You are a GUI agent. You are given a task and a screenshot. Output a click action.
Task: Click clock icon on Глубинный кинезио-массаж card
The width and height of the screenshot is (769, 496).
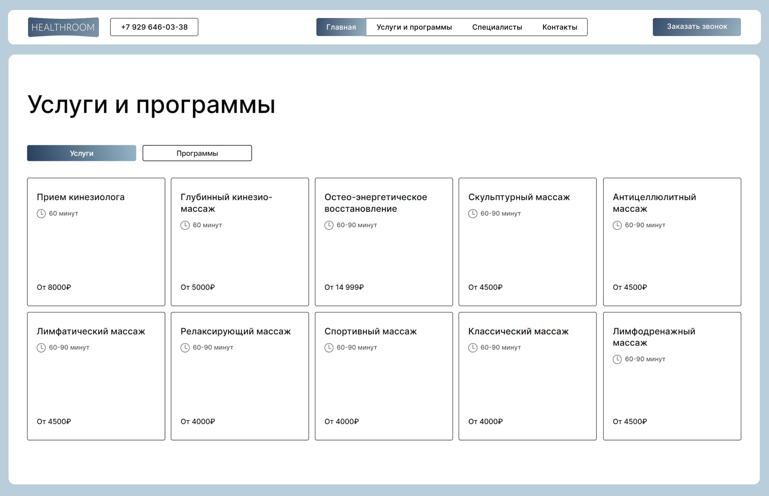point(185,225)
